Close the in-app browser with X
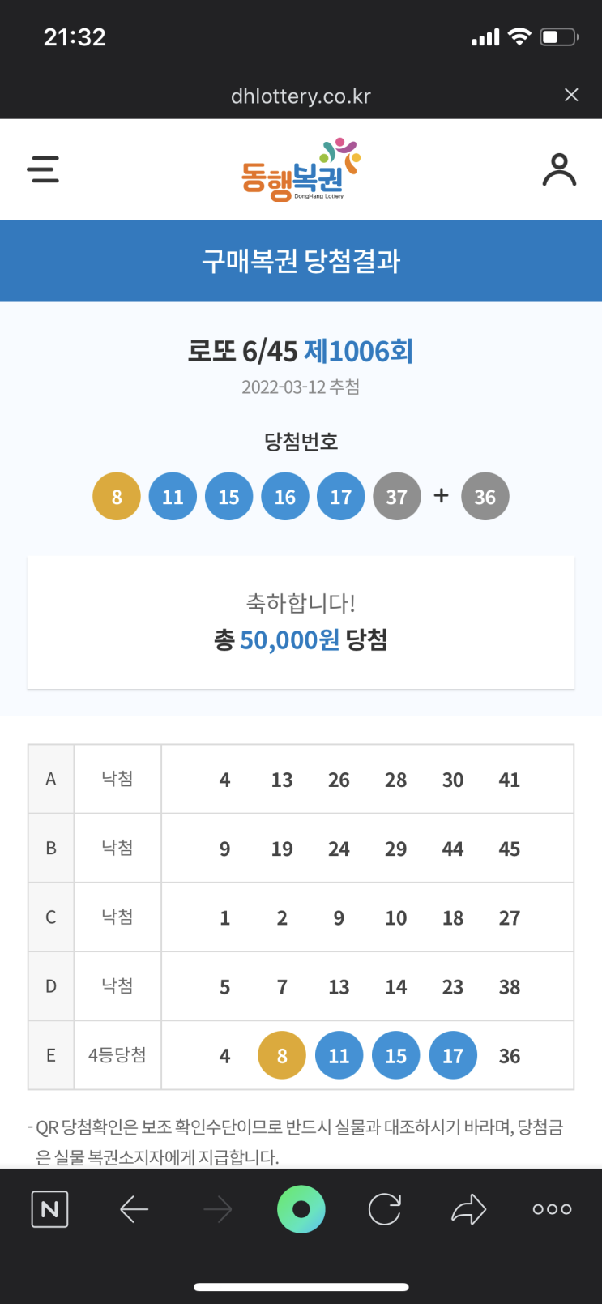The height and width of the screenshot is (1304, 602). click(571, 95)
